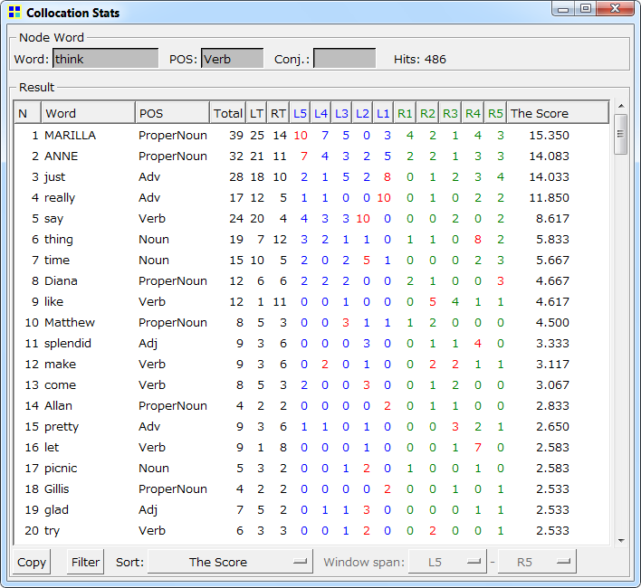Click the L4 column header
The width and height of the screenshot is (641, 588).
point(320,113)
